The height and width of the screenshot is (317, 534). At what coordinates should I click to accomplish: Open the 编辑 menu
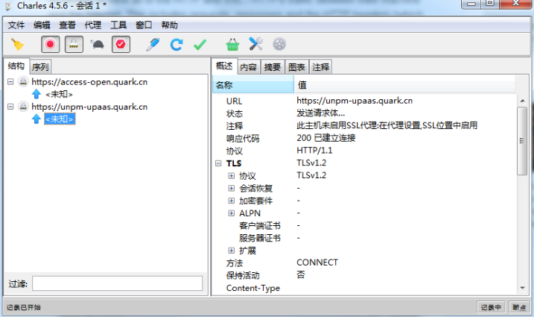(42, 25)
